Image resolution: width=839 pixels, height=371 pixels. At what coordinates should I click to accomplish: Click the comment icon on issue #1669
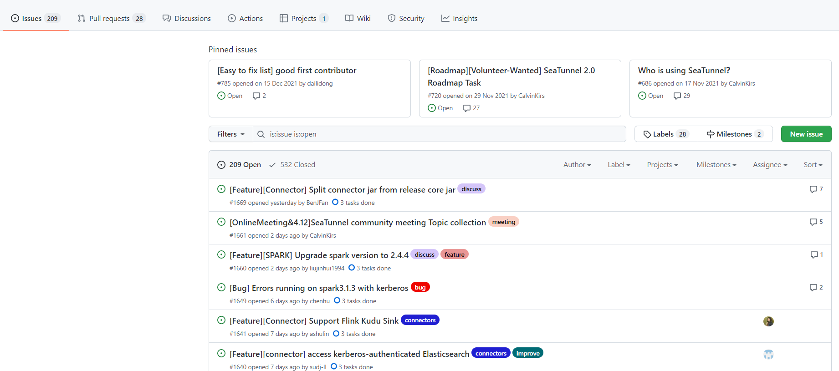point(813,189)
